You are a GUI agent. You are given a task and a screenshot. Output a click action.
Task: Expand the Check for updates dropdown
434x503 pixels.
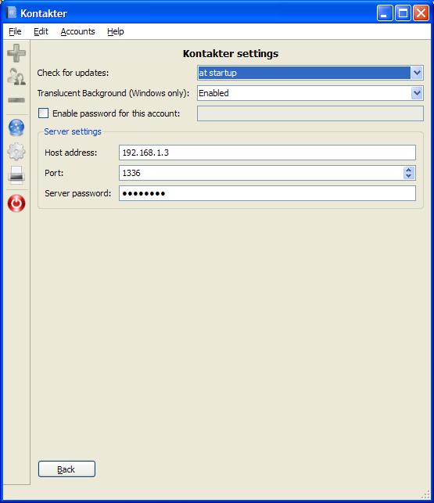coord(417,73)
